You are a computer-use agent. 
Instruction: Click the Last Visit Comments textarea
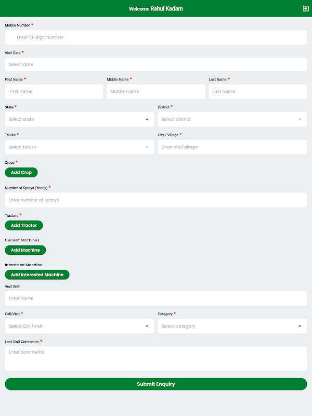(156, 358)
